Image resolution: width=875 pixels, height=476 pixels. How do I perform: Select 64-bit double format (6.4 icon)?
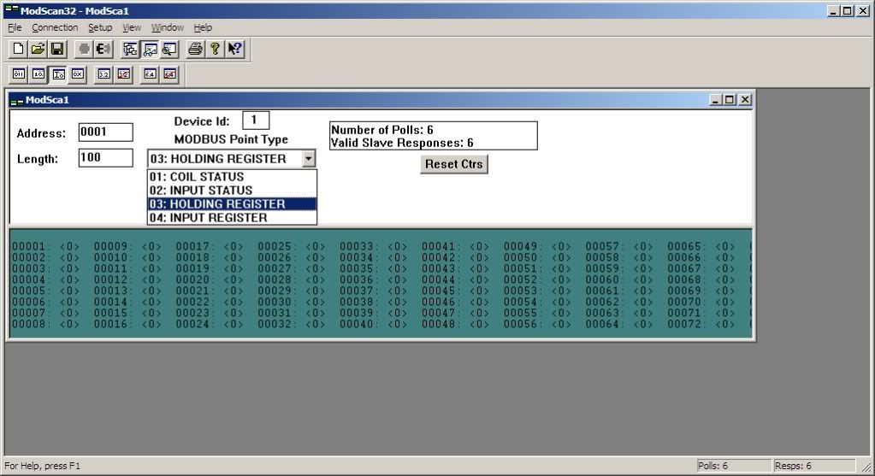[x=151, y=74]
